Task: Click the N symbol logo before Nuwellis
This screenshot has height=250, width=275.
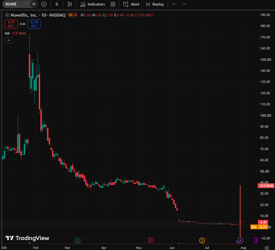Action: (7, 15)
